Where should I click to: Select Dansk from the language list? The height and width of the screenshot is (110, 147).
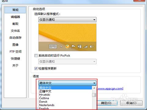(x=65, y=101)
